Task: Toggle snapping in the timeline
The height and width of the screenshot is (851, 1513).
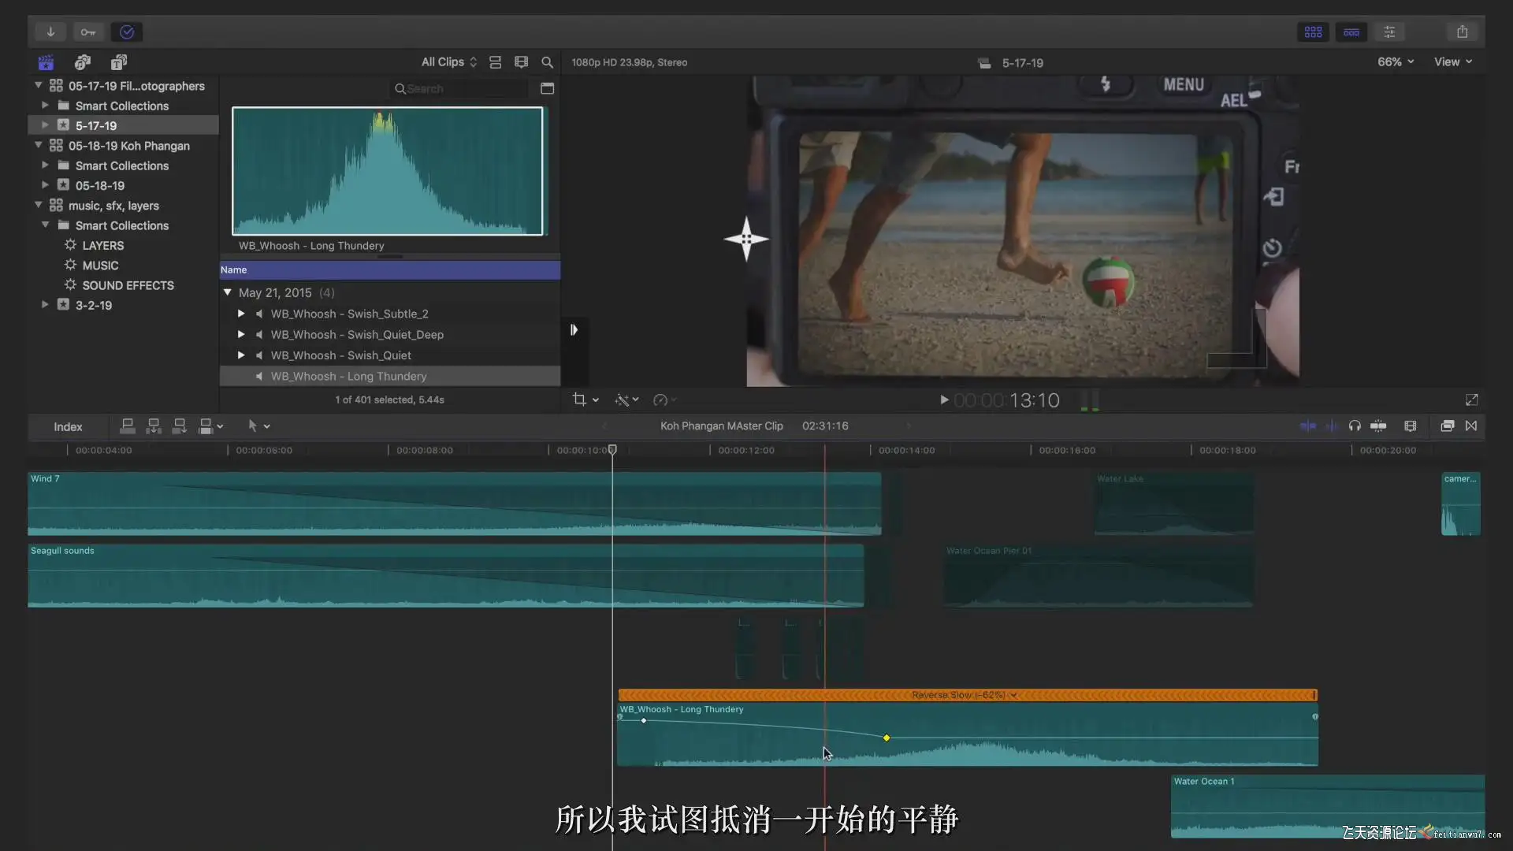Action: pos(1378,426)
